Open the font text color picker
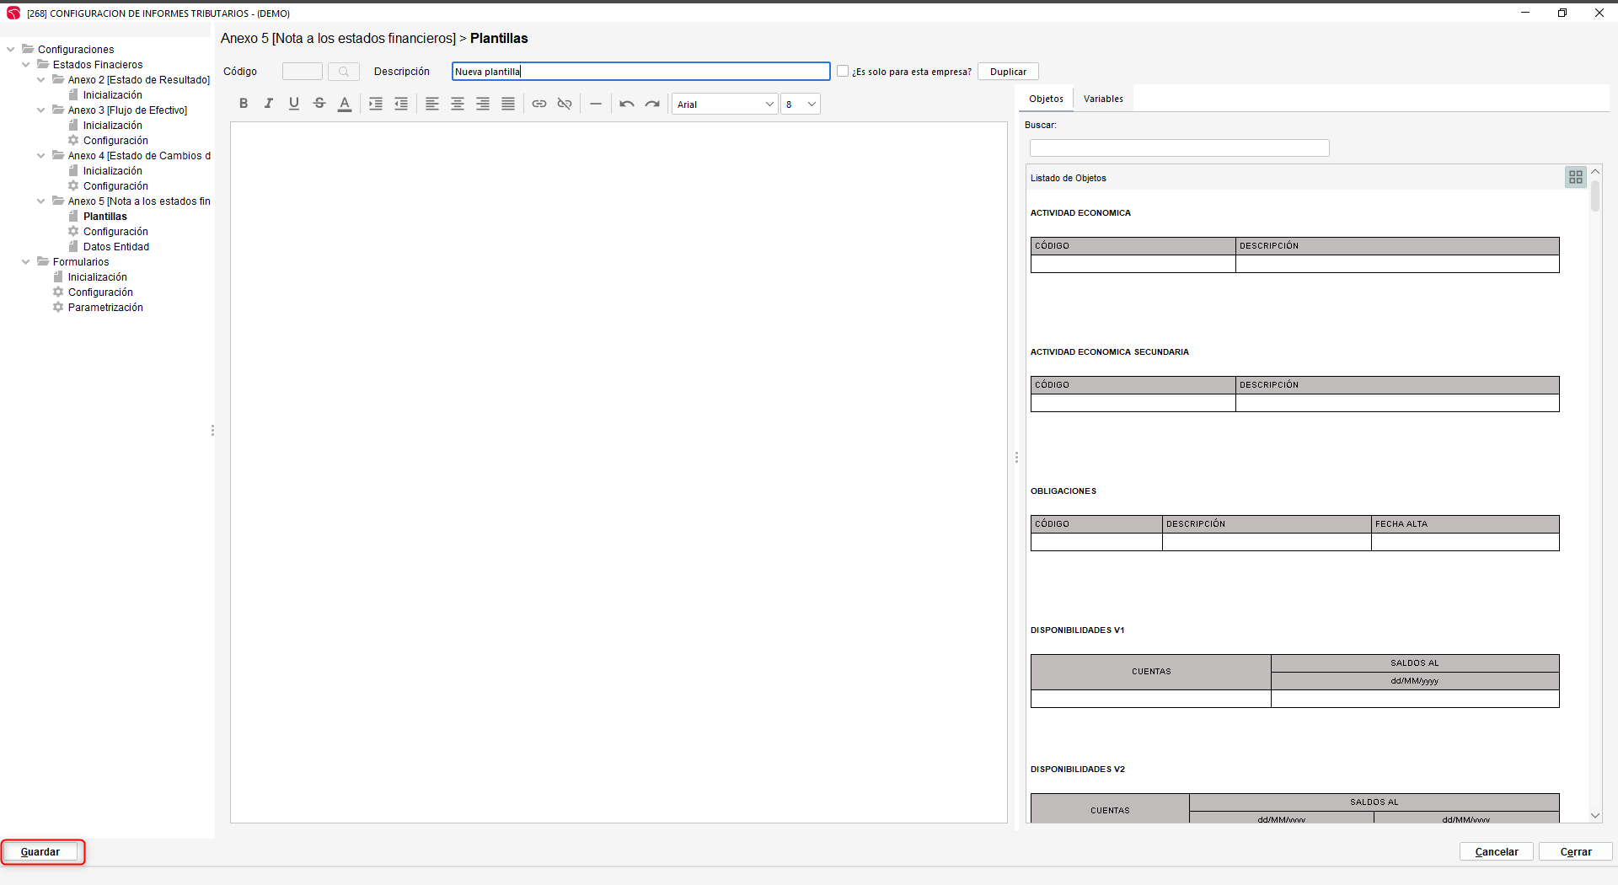Image resolution: width=1618 pixels, height=885 pixels. (x=345, y=104)
